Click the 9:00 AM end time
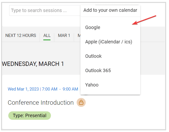169x132 pixels. coord(70,89)
